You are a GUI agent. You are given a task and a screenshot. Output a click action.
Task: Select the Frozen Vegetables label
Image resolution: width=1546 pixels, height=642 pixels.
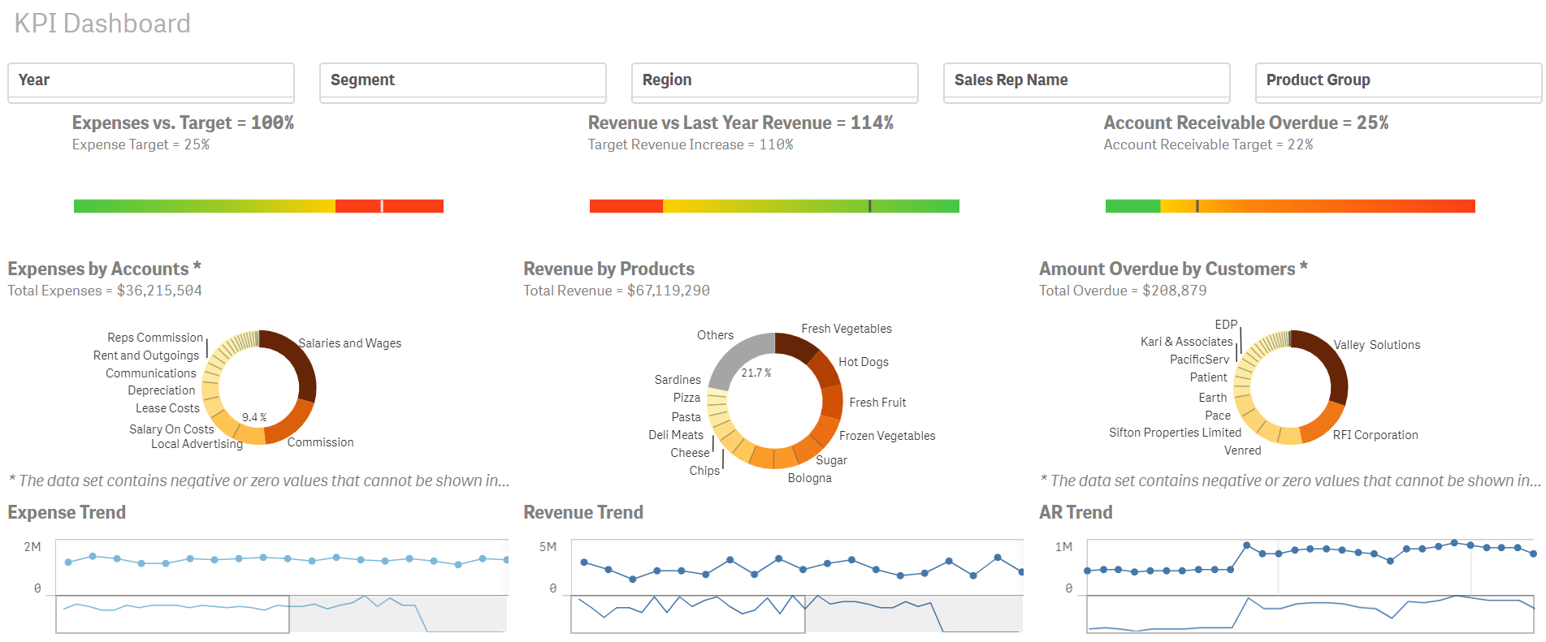[x=886, y=436]
